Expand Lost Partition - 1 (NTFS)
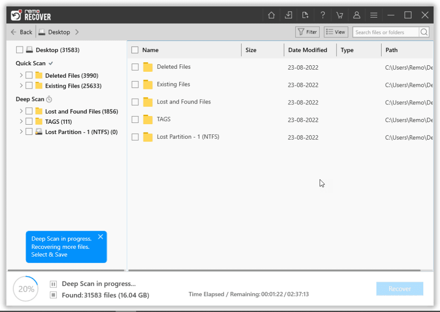This screenshot has height=312, width=440. point(21,132)
